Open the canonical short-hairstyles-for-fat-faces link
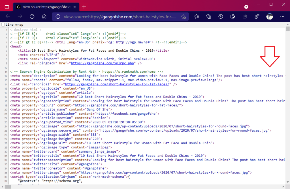The width and height of the screenshot is (290, 189). pos(117,84)
